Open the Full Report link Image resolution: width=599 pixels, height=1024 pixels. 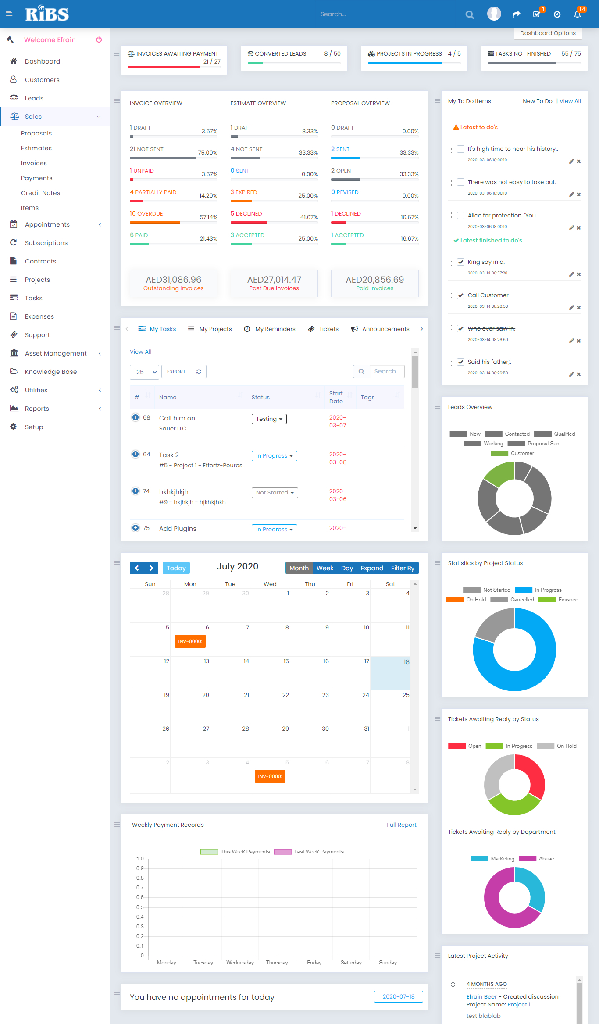click(401, 825)
